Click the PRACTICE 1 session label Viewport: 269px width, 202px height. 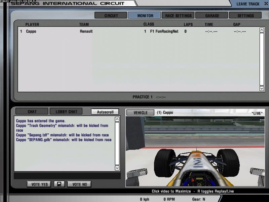[x=142, y=97]
